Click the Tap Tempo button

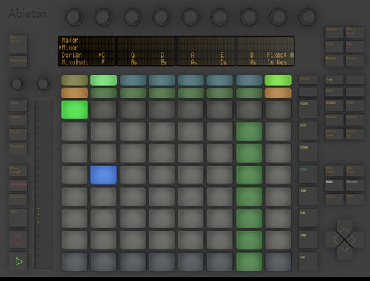18,44
